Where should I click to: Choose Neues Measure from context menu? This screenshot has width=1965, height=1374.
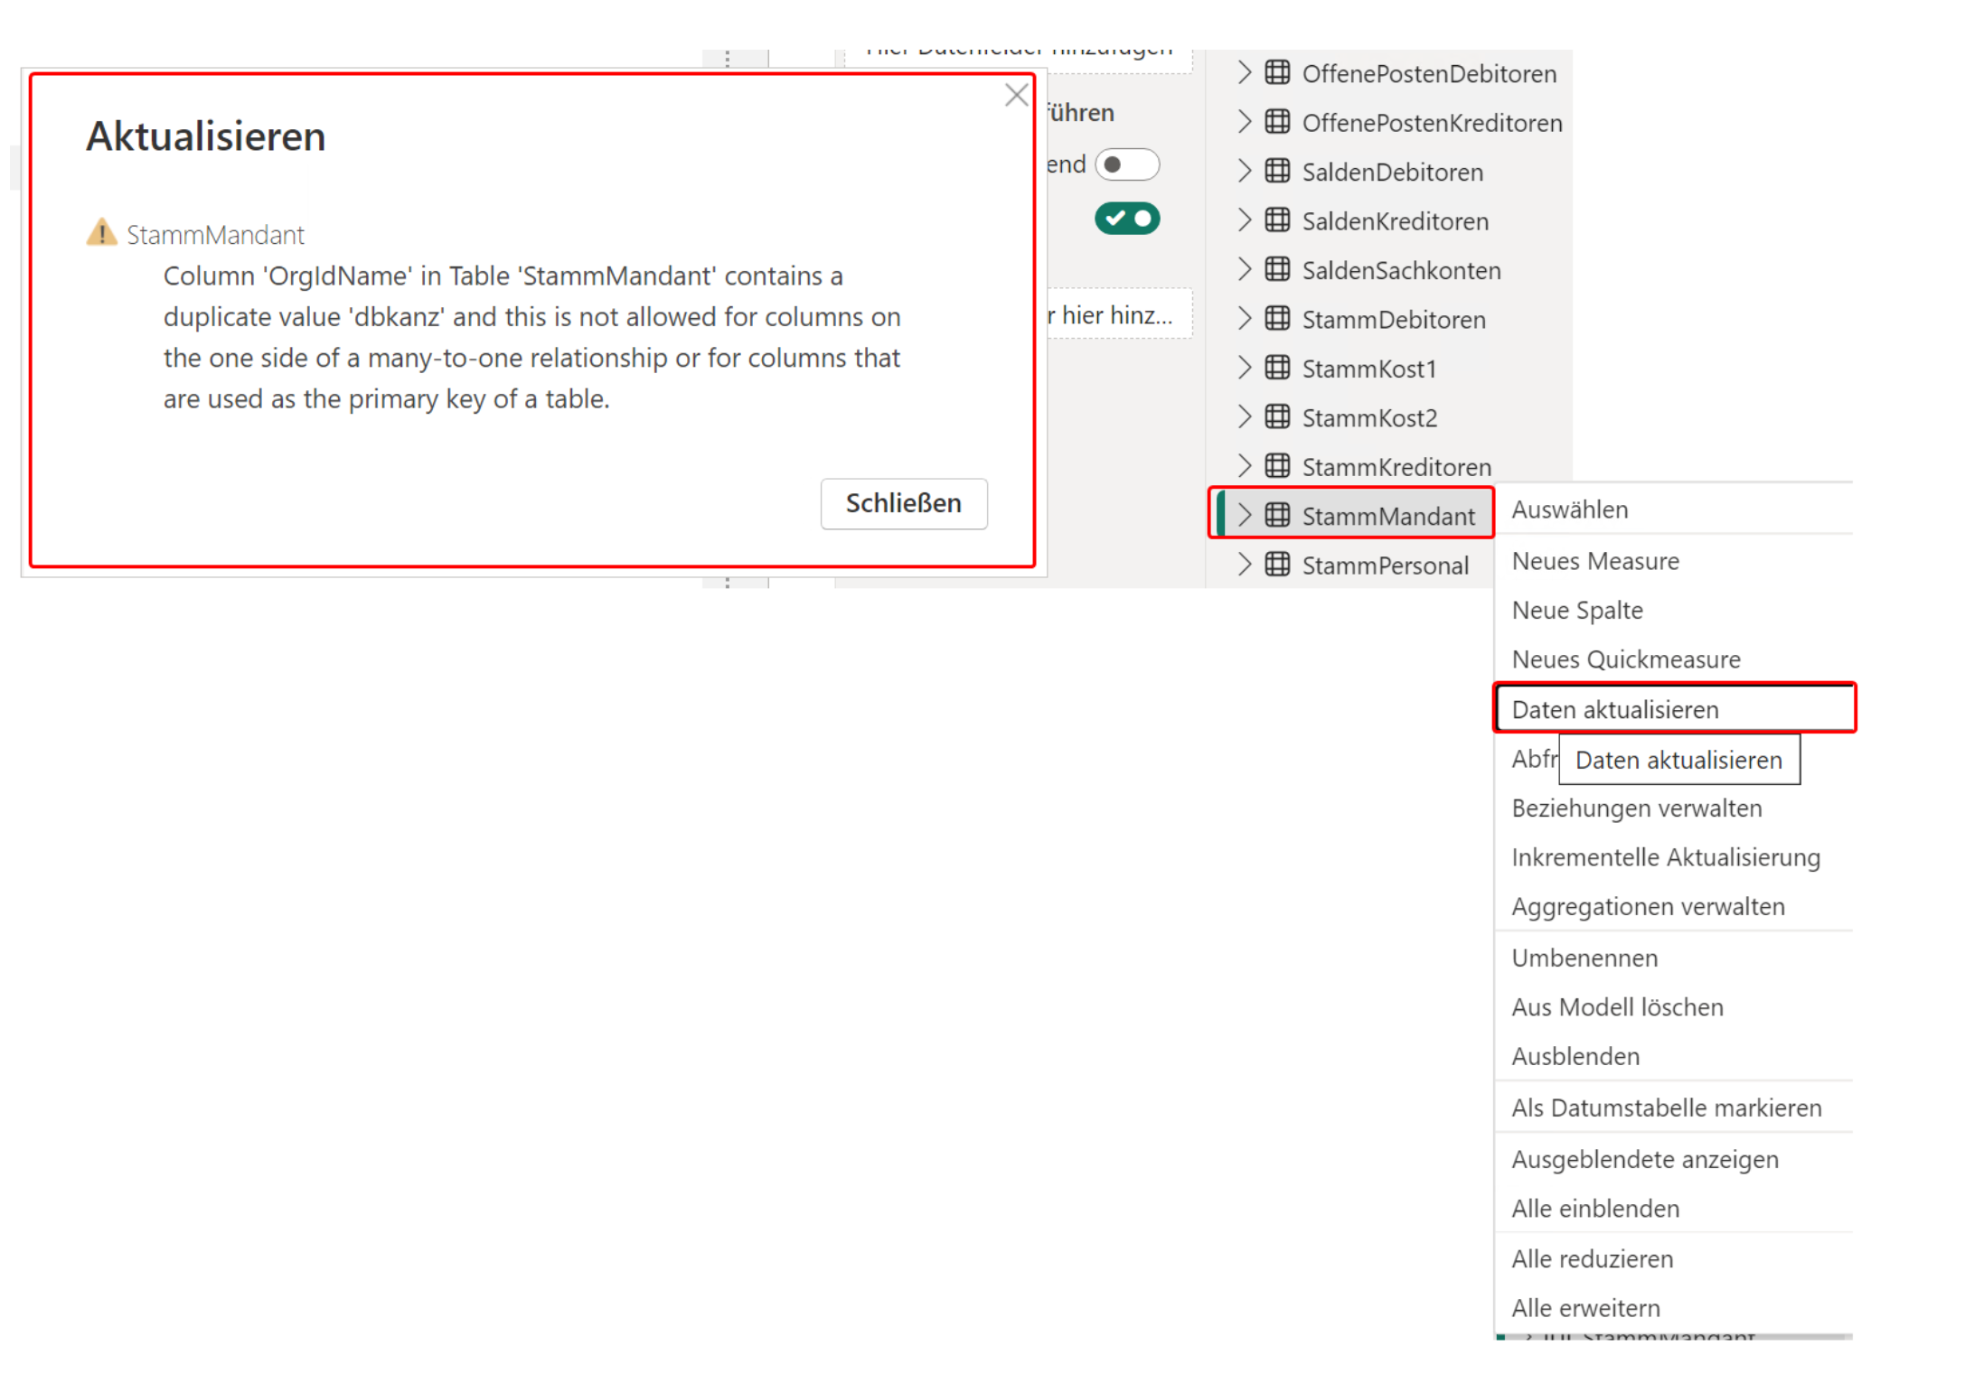coord(1674,561)
